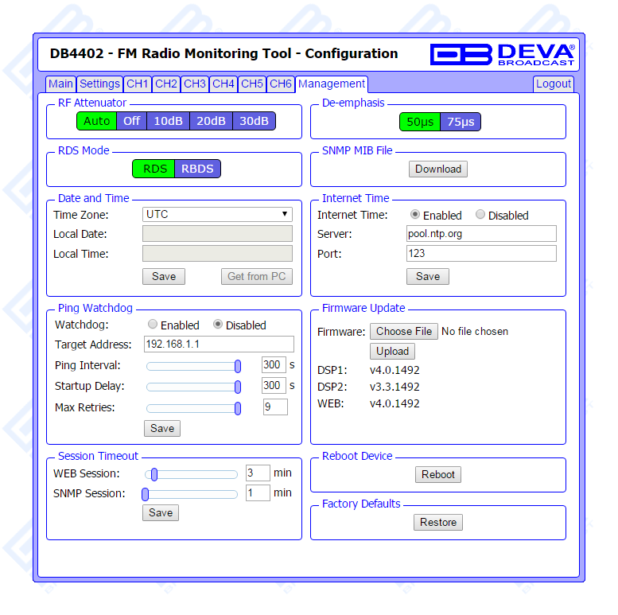
Task: Download the SNMP MIB file
Action: (x=438, y=169)
